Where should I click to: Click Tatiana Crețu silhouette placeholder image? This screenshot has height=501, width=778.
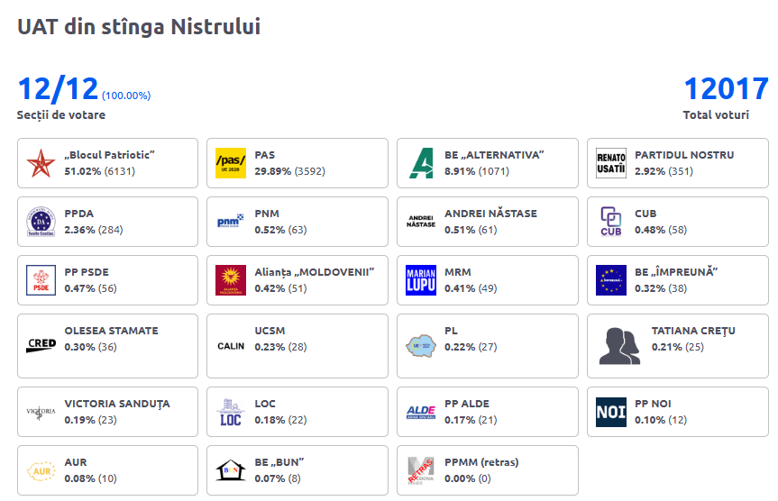pos(619,346)
